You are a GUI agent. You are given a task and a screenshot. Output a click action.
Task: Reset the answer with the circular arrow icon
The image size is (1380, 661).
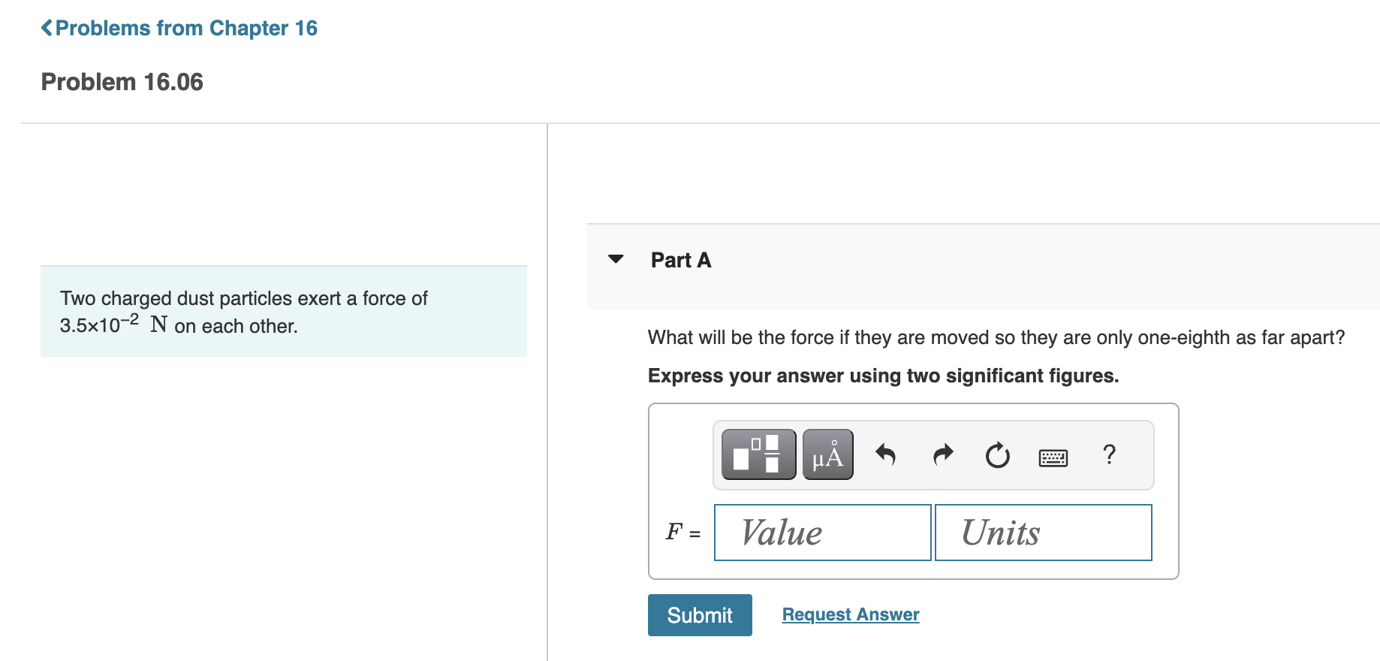[x=996, y=454]
